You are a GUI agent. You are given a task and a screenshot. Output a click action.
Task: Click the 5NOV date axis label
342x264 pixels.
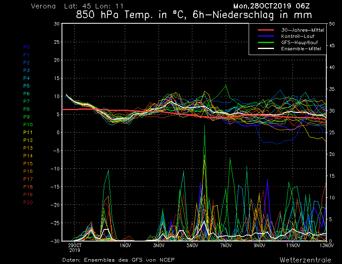point(192,246)
